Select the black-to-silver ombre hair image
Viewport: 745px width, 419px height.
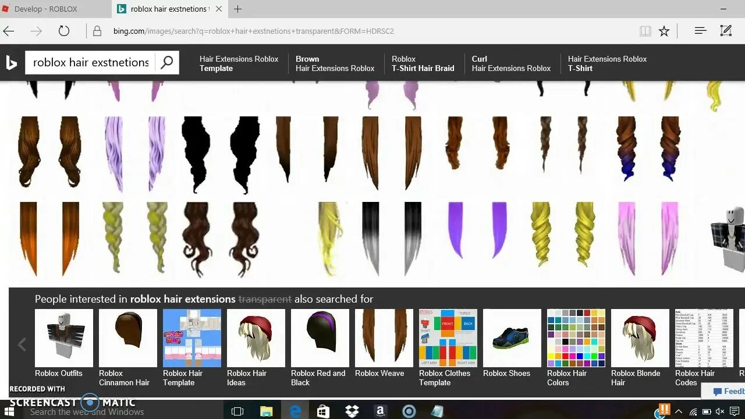click(392, 239)
